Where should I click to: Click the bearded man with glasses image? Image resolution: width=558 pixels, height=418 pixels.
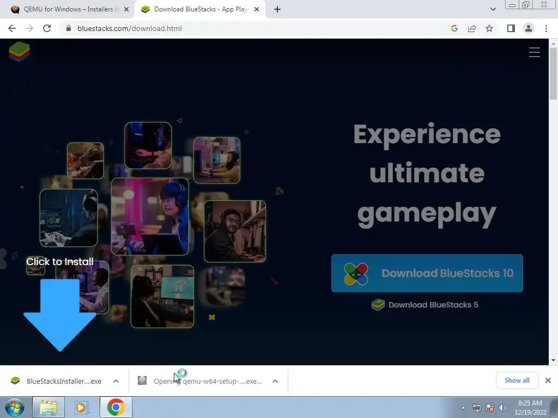tap(235, 231)
